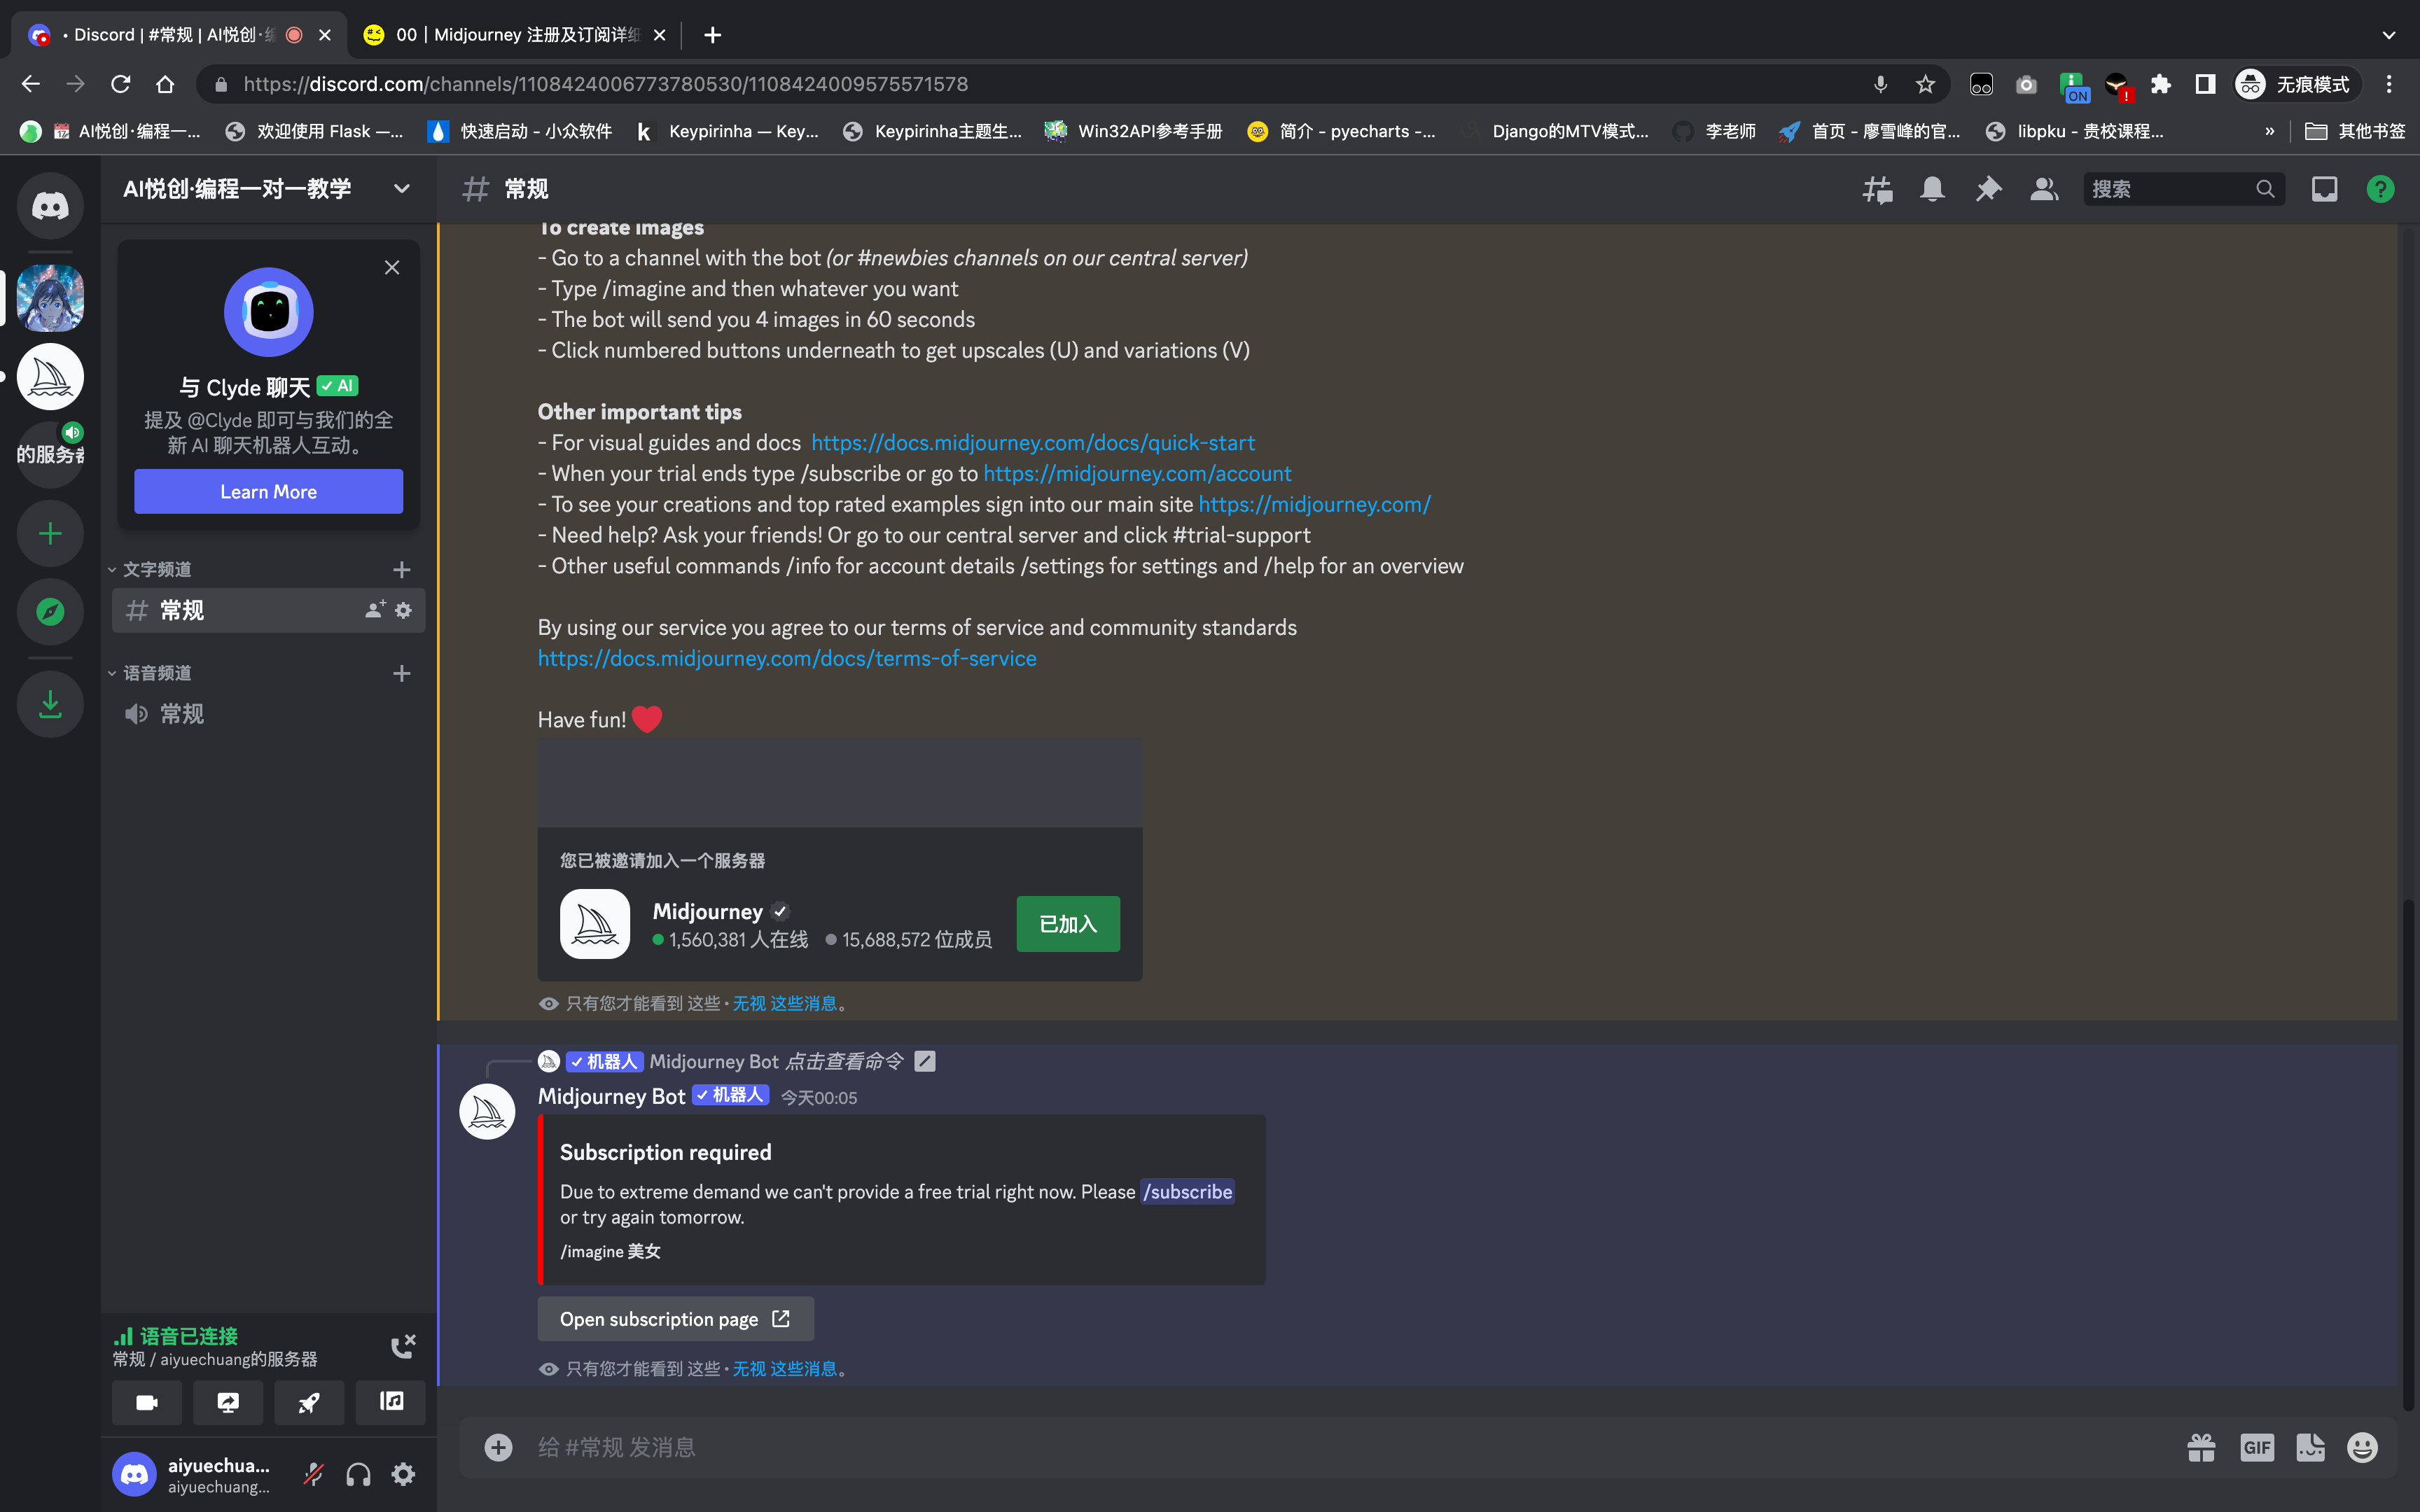2420x1512 pixels.
Task: Click the green 已加入 Midjourney invite button
Action: pos(1068,924)
